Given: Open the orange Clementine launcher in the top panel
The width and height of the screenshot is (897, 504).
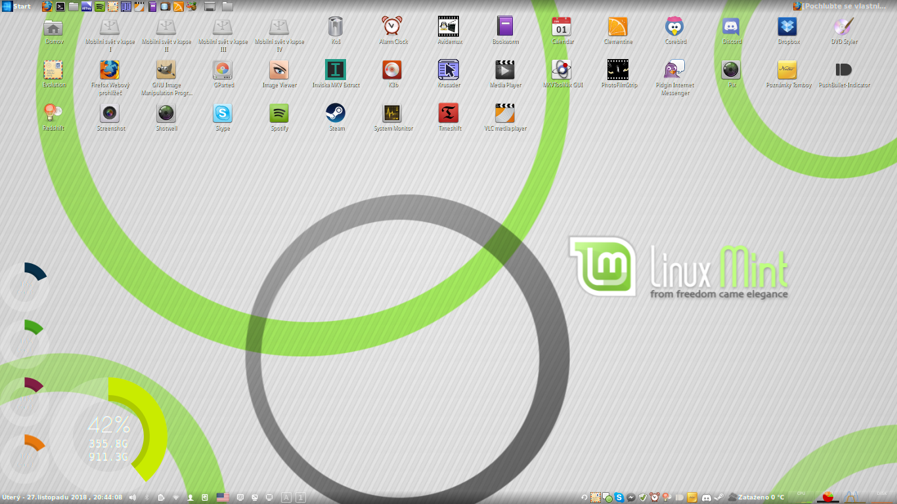Looking at the screenshot, I should pos(178,7).
